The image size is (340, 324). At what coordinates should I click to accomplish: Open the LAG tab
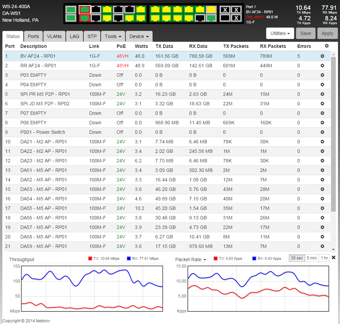pos(74,36)
